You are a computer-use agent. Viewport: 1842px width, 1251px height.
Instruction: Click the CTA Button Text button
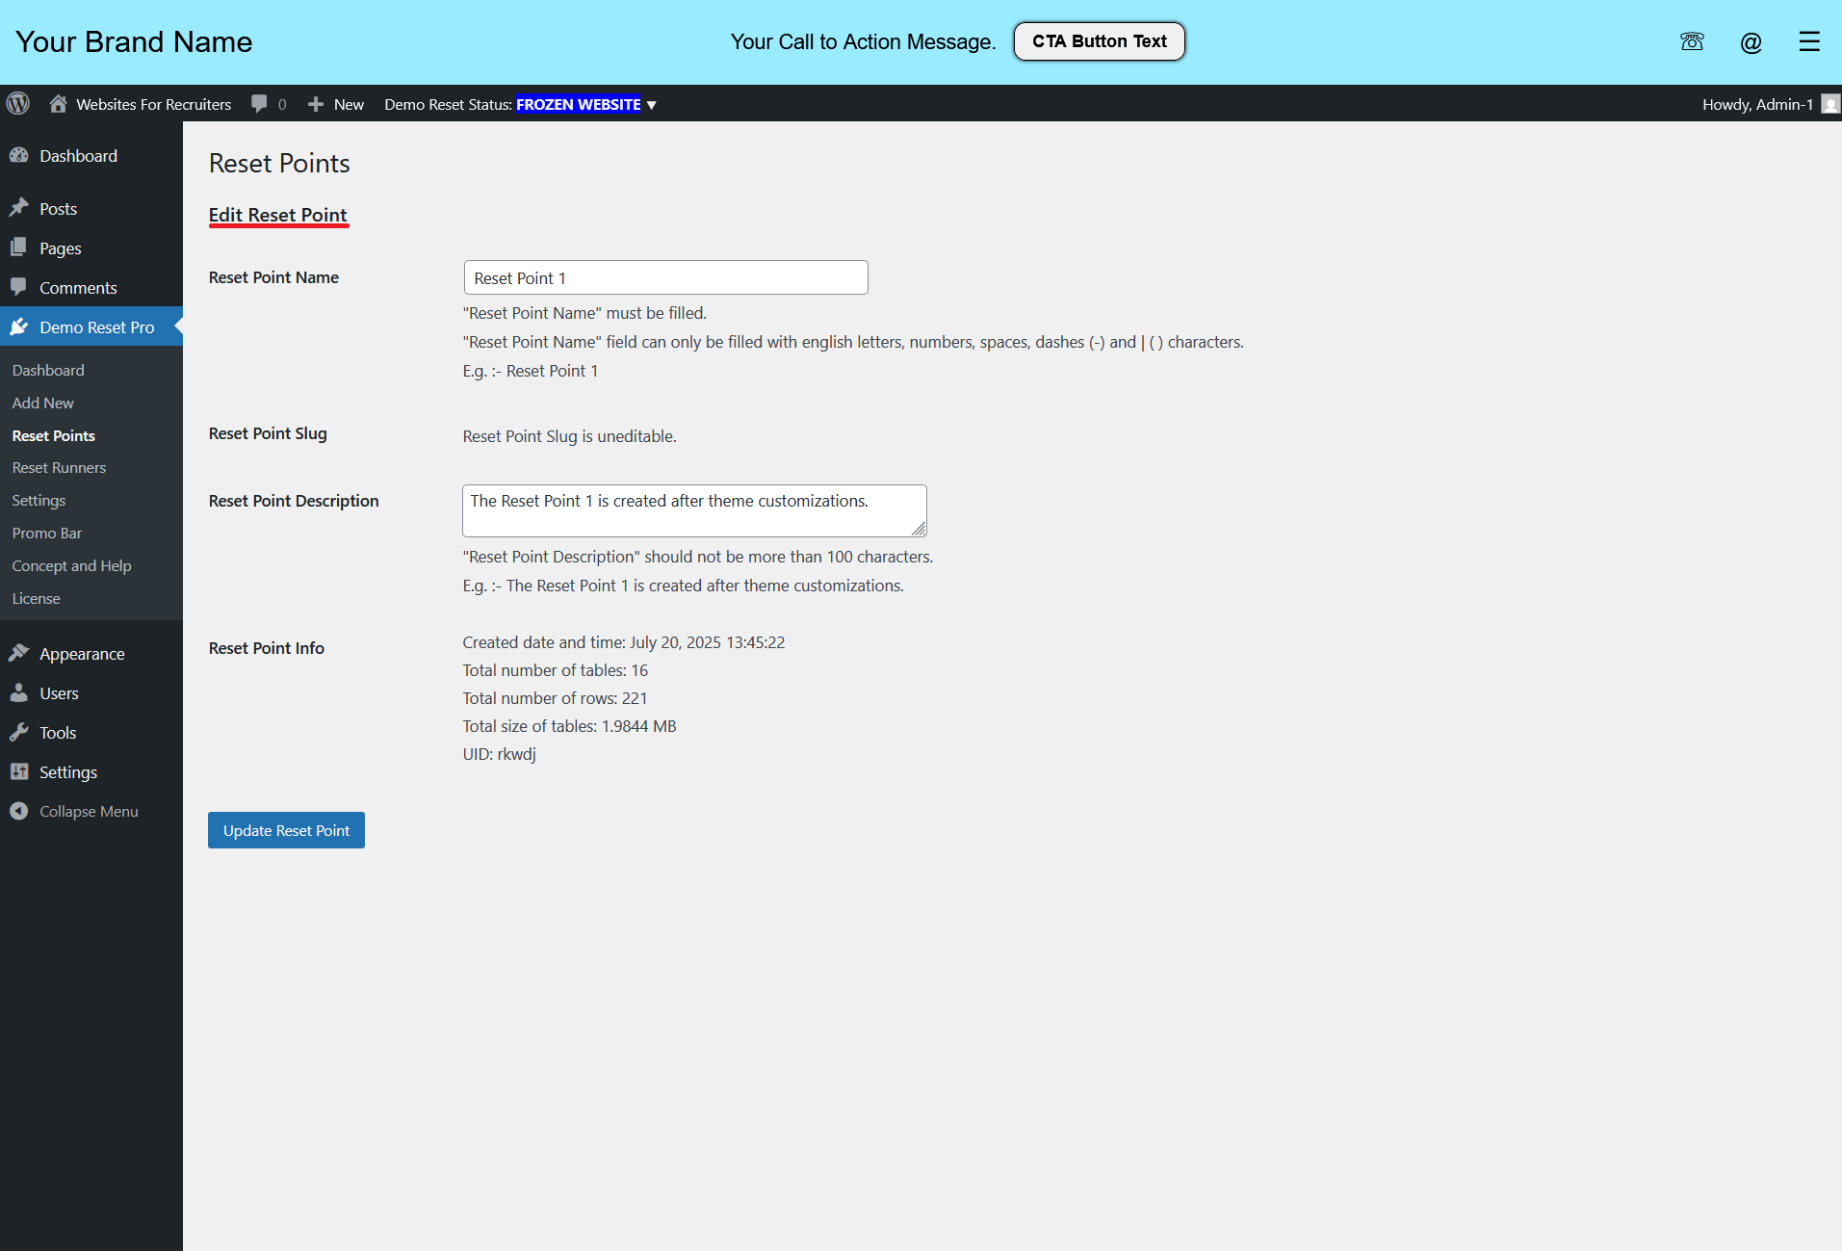(x=1100, y=41)
